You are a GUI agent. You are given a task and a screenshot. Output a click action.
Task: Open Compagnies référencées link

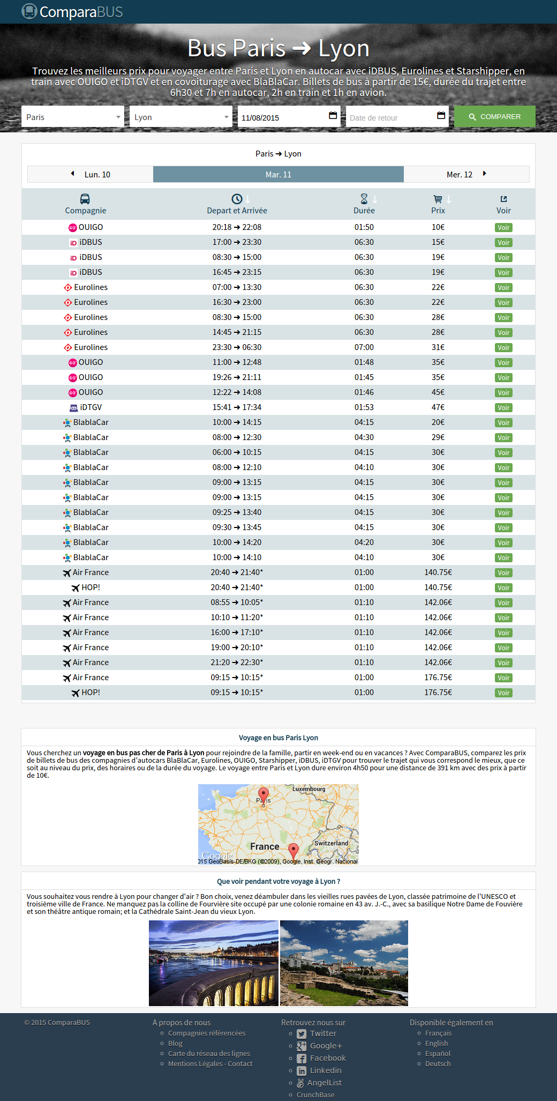pyautogui.click(x=207, y=1033)
